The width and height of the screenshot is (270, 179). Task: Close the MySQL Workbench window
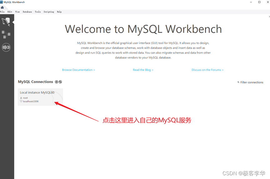tap(268, 2)
